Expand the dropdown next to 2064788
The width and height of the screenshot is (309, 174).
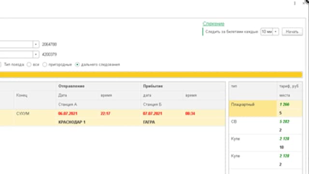36,44
